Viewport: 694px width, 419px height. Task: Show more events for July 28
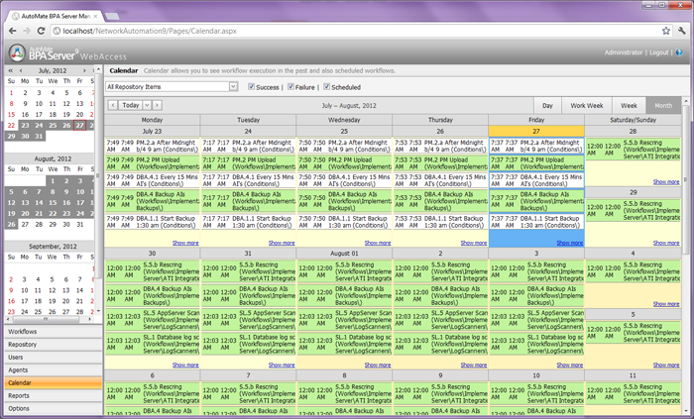click(x=666, y=181)
